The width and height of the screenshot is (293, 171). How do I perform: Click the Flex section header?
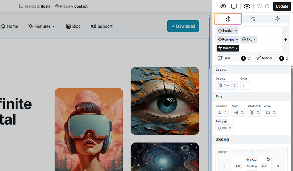tap(251, 97)
